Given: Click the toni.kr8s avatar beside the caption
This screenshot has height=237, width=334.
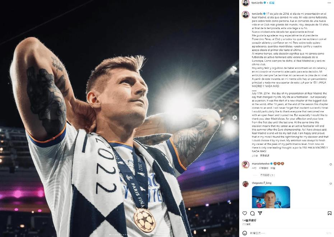Looking at the screenshot, I should 246,15.
